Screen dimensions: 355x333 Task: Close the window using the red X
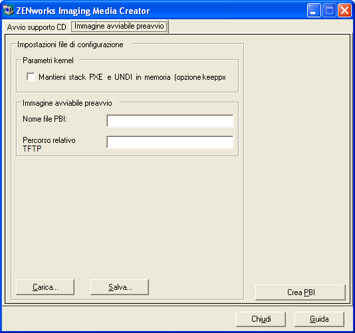tap(344, 11)
